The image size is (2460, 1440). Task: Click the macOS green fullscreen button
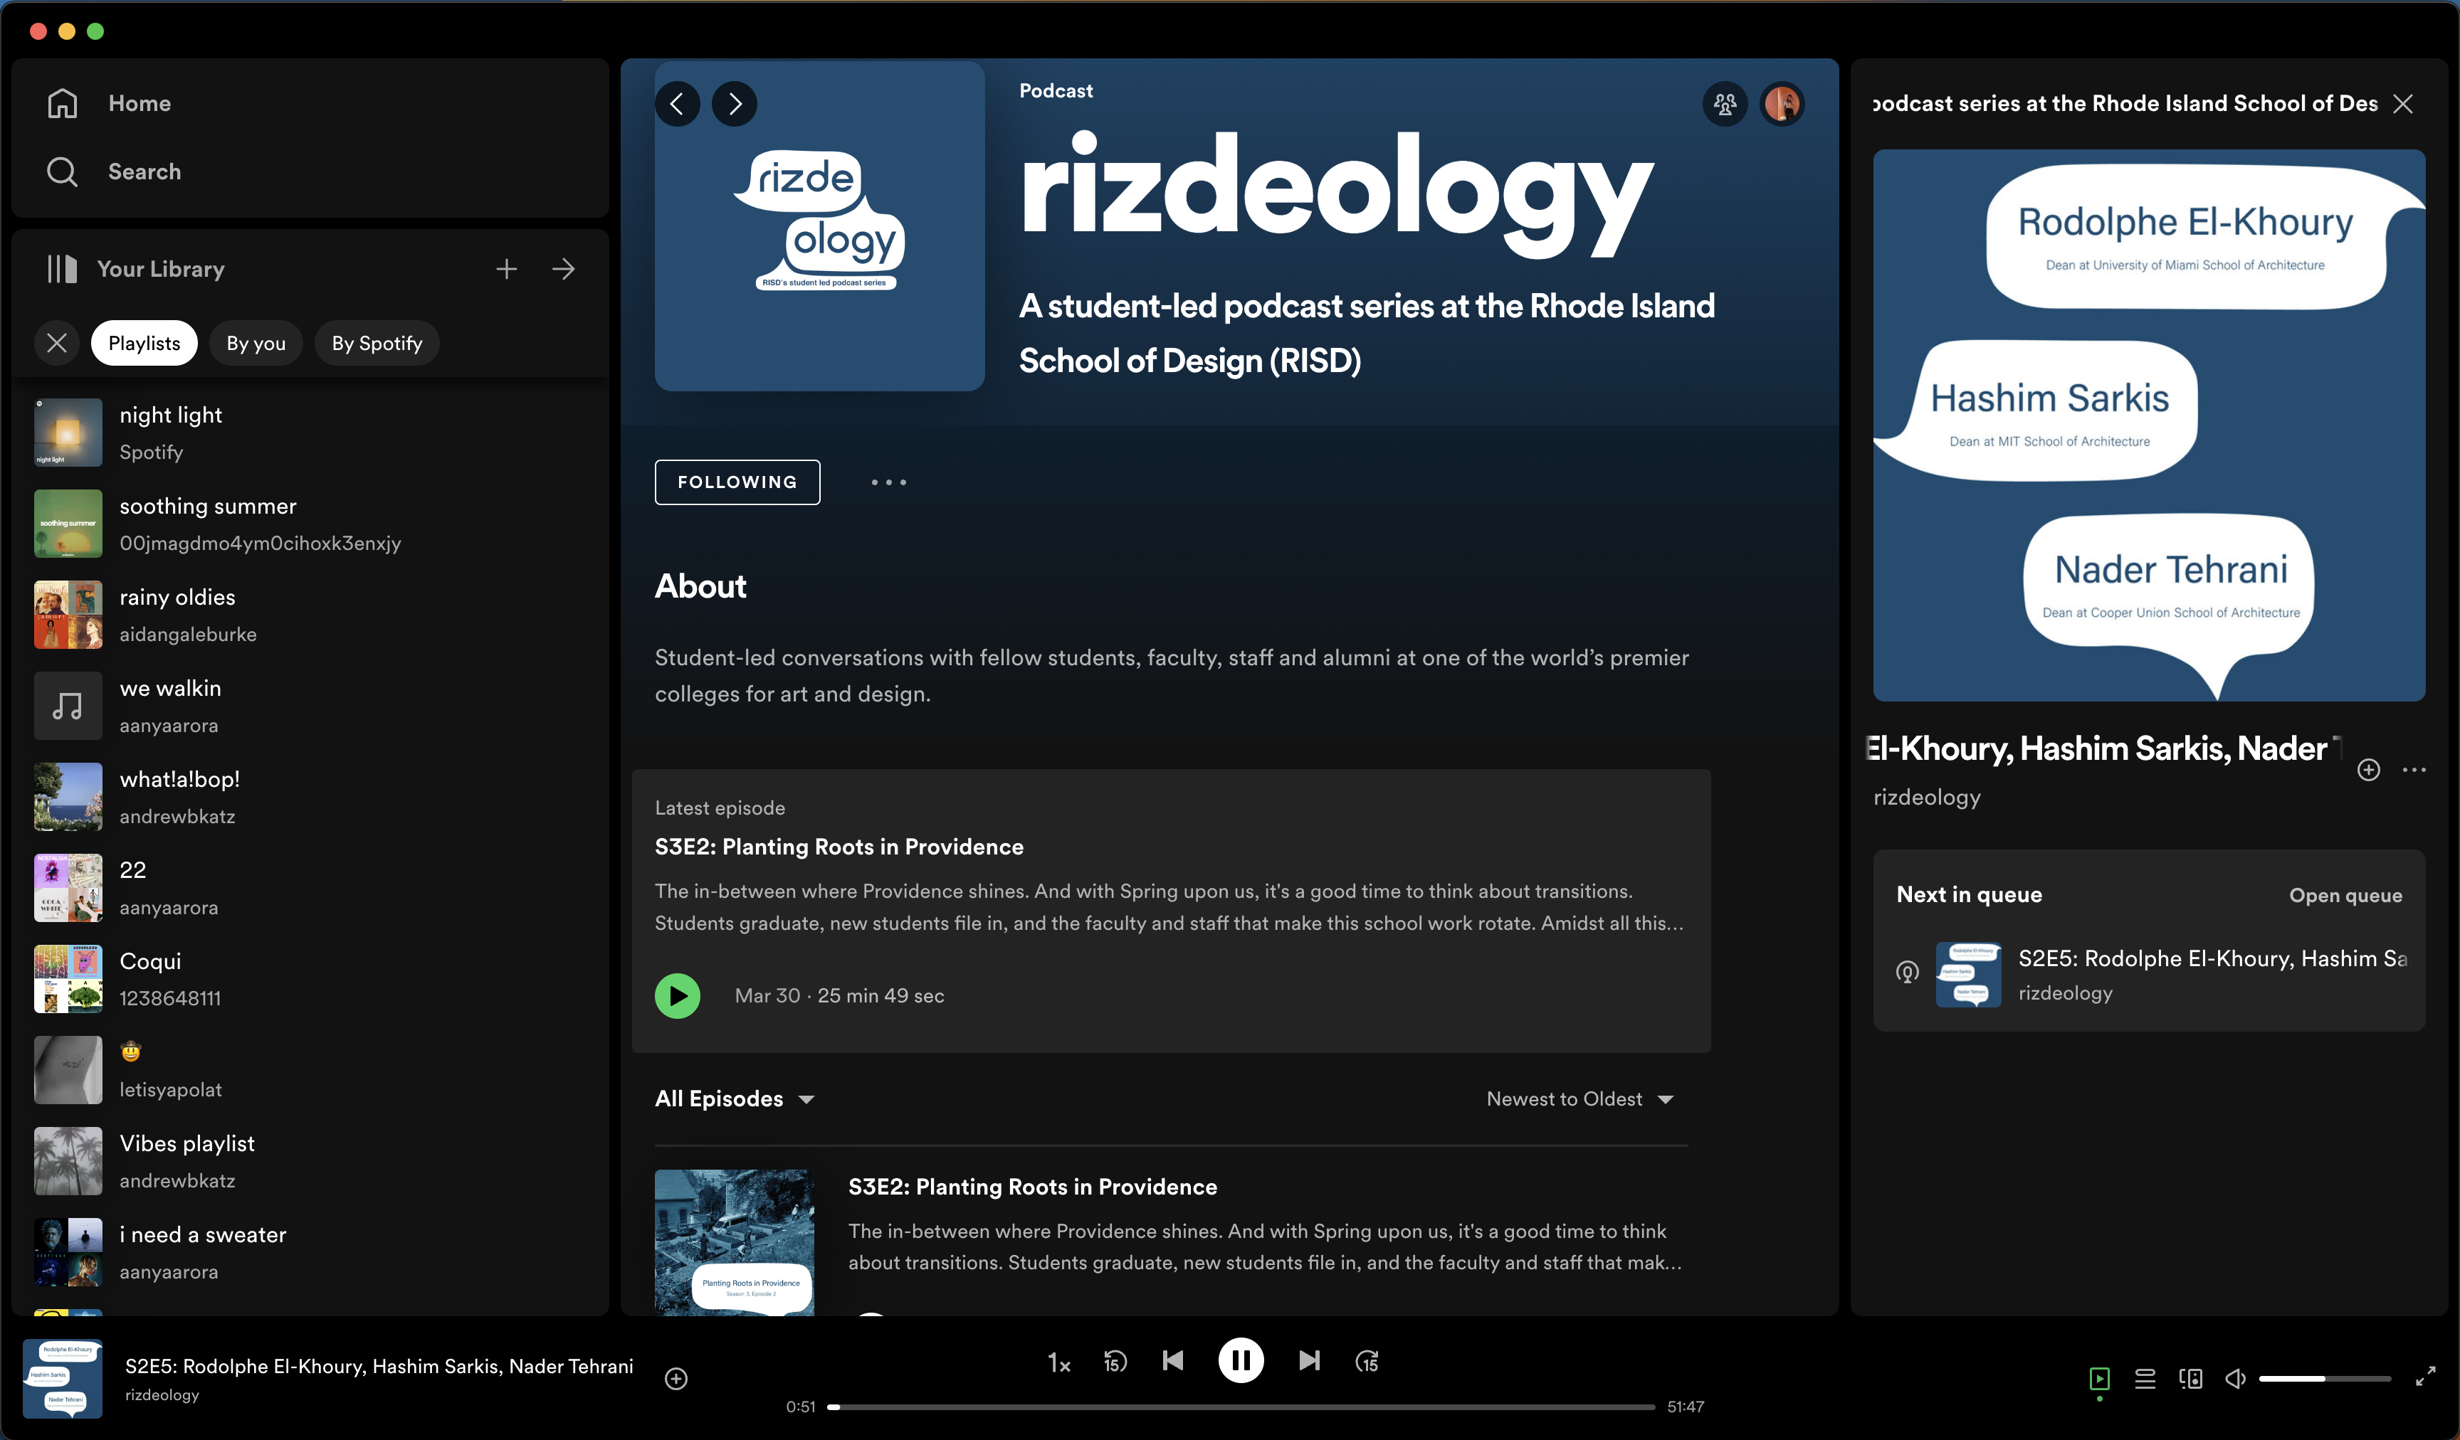(x=95, y=31)
